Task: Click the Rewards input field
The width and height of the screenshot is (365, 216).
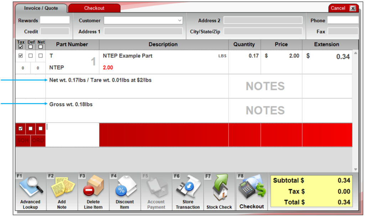Action: tap(55, 20)
